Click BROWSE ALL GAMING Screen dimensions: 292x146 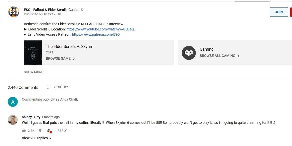coord(218,56)
